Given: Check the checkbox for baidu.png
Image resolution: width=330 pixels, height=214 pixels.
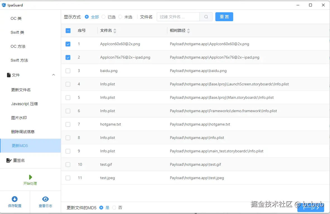Looking at the screenshot, I should 68,71.
